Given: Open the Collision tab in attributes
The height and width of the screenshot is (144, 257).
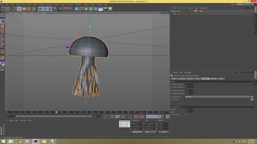Looking at the screenshot, I should pyautogui.click(x=190, y=78).
